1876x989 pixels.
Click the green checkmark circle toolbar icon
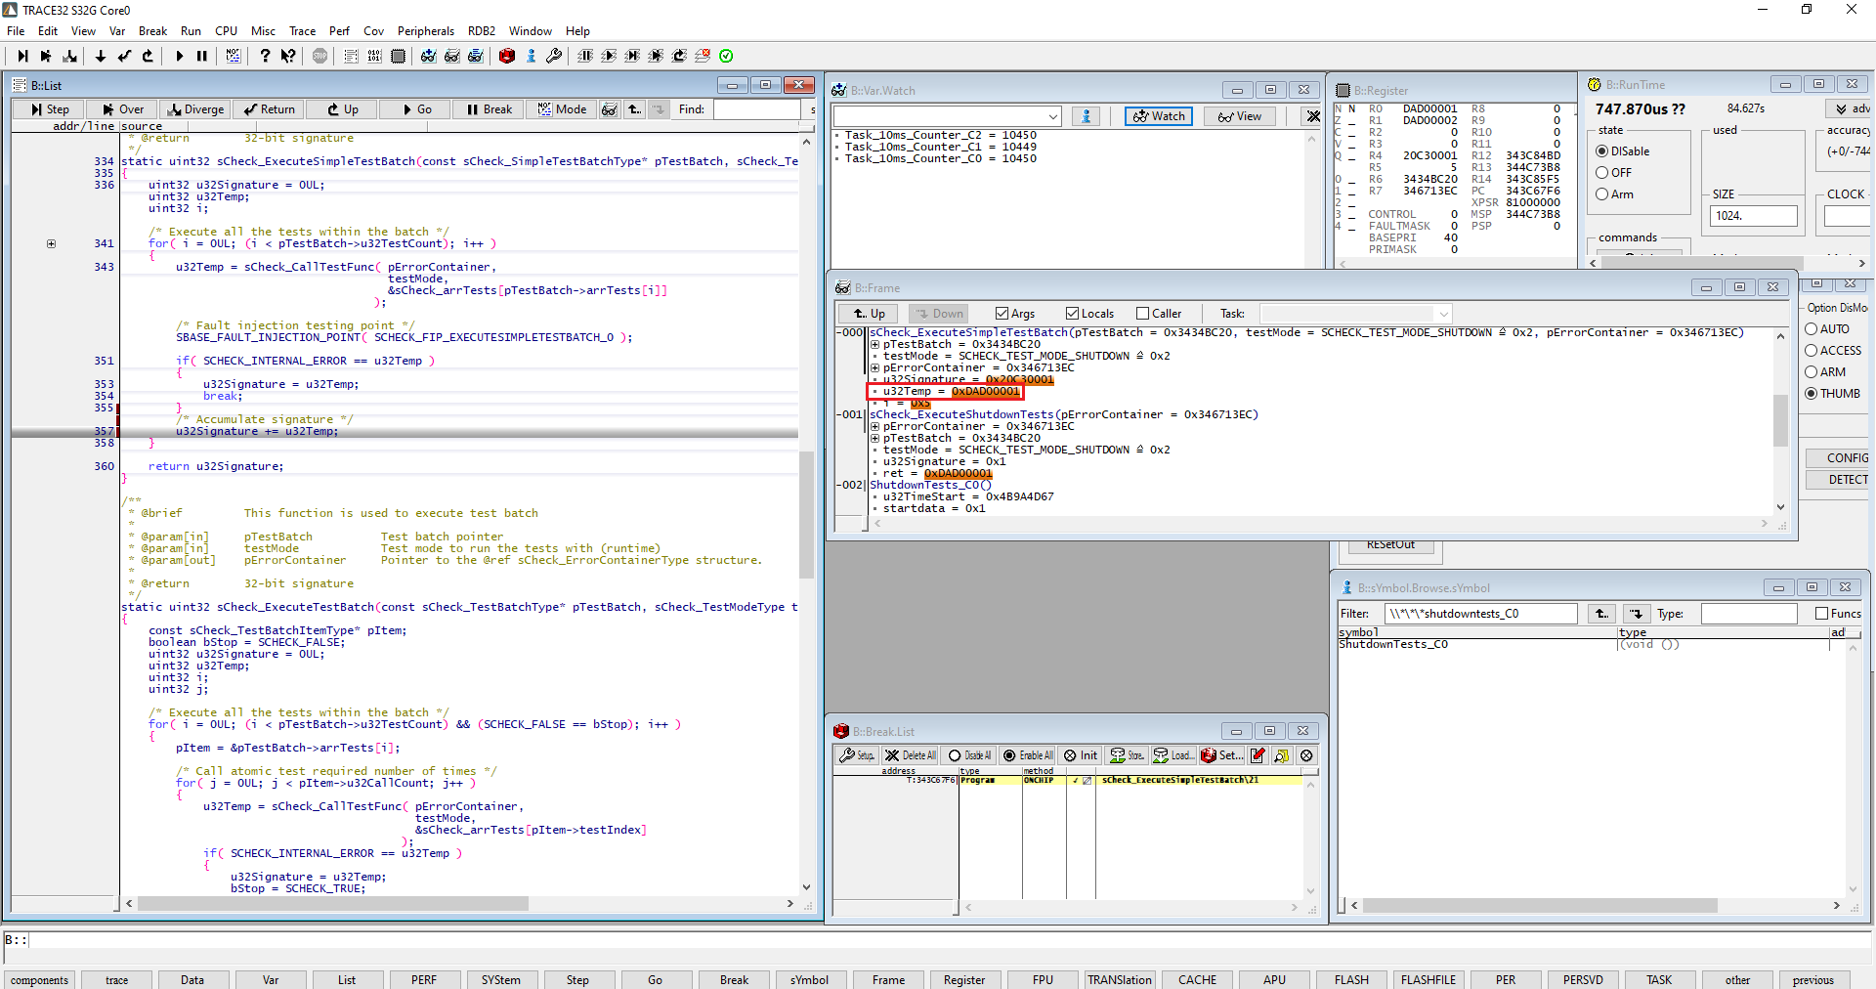point(726,56)
